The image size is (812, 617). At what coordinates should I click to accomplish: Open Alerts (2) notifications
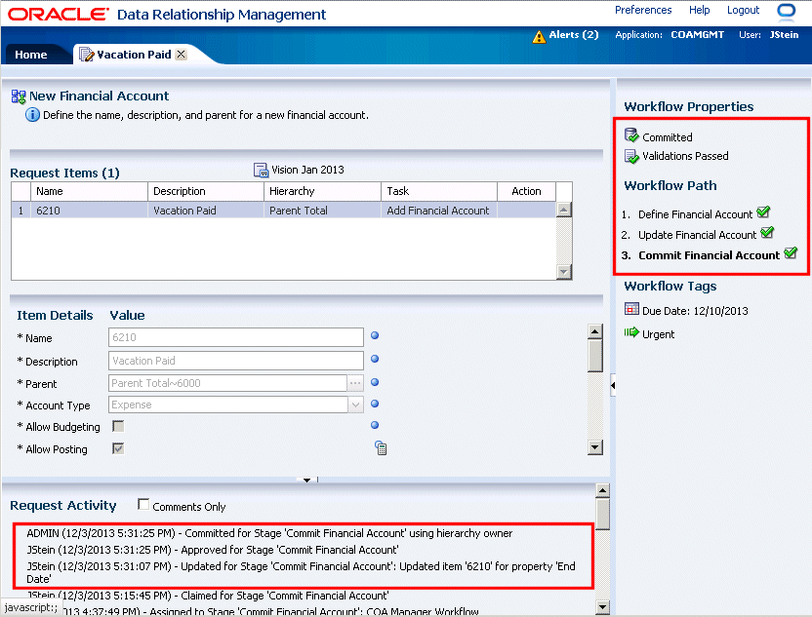573,35
